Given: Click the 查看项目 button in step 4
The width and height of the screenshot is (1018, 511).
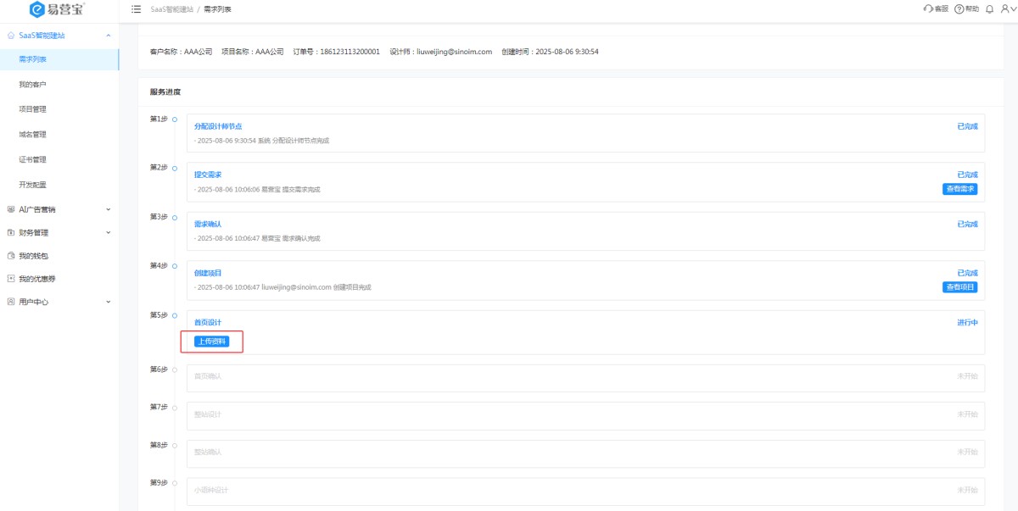Looking at the screenshot, I should (x=959, y=287).
